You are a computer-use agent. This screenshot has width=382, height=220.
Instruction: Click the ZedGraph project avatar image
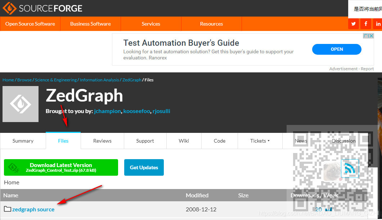[x=20, y=104]
